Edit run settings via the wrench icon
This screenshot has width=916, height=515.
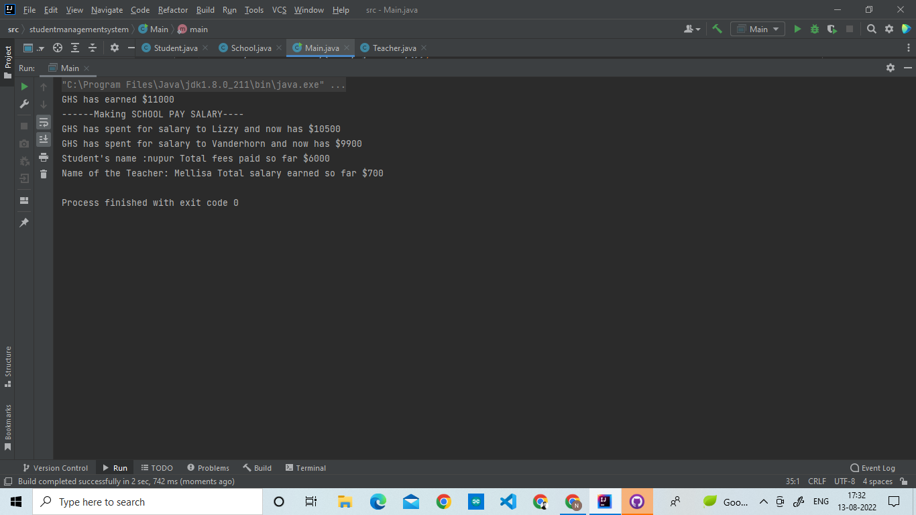point(23,104)
